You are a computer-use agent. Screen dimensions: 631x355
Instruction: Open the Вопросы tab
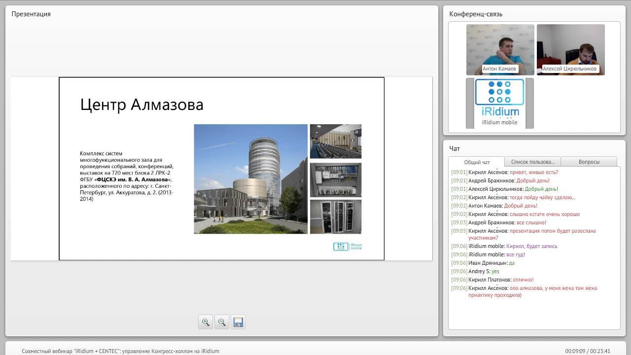[x=589, y=162]
